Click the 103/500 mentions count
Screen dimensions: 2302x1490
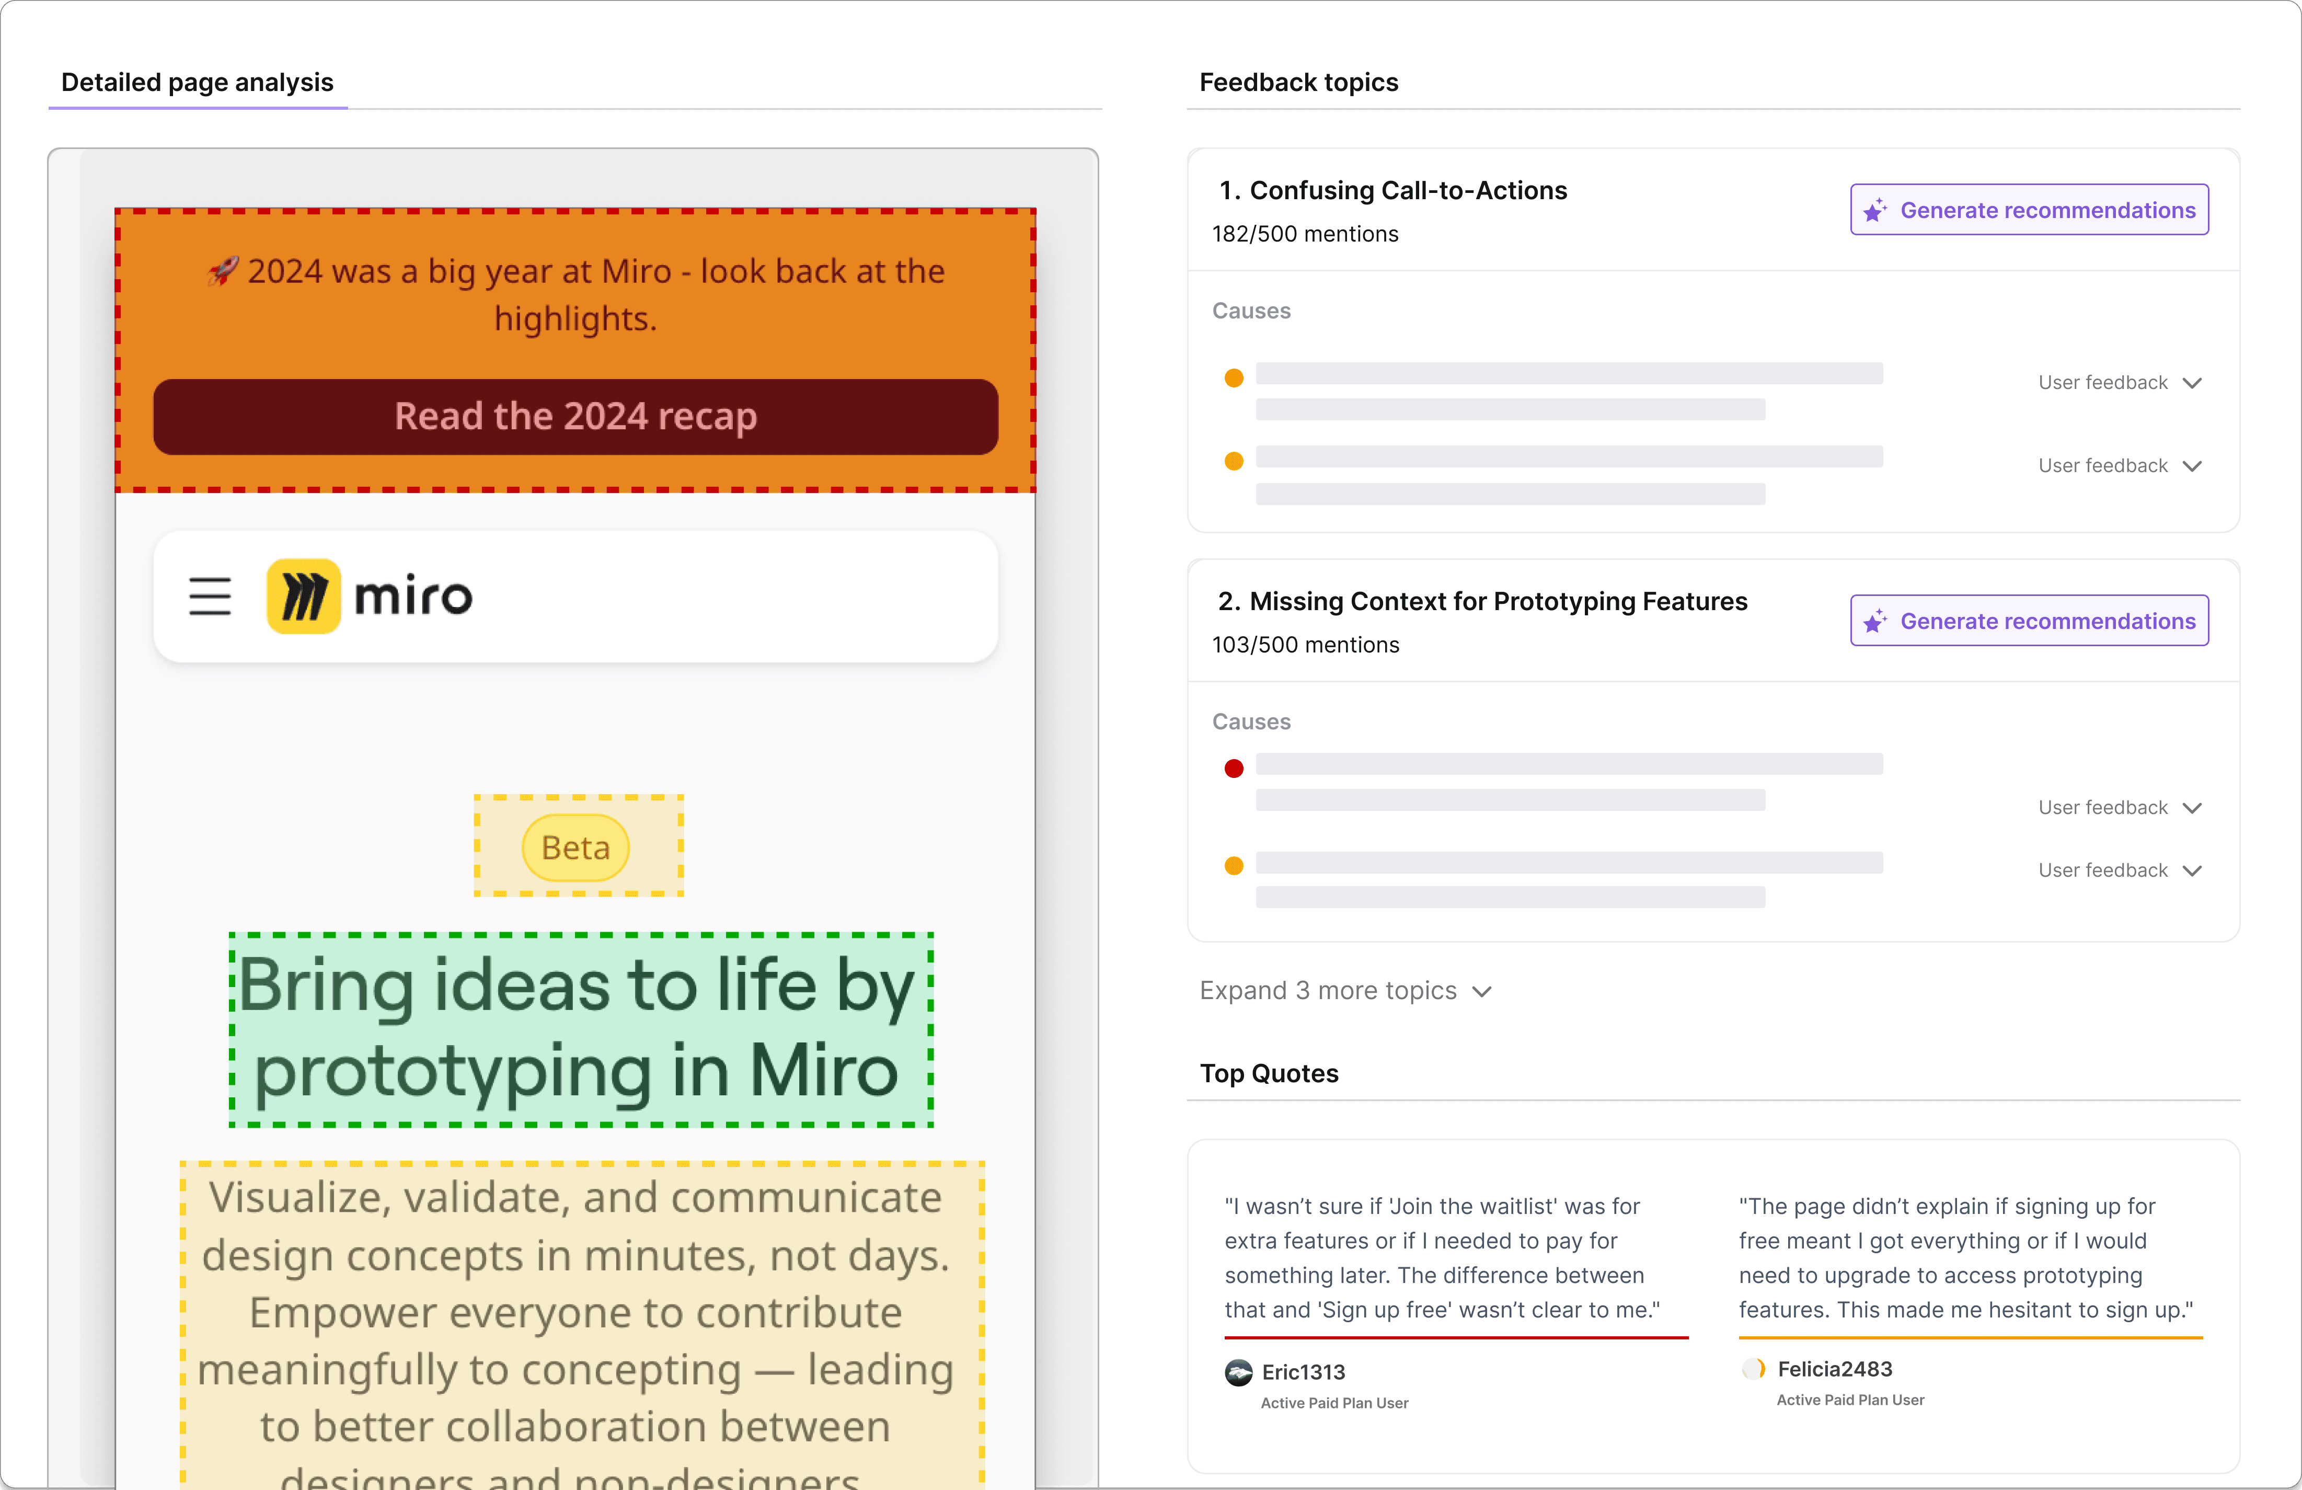click(1306, 645)
